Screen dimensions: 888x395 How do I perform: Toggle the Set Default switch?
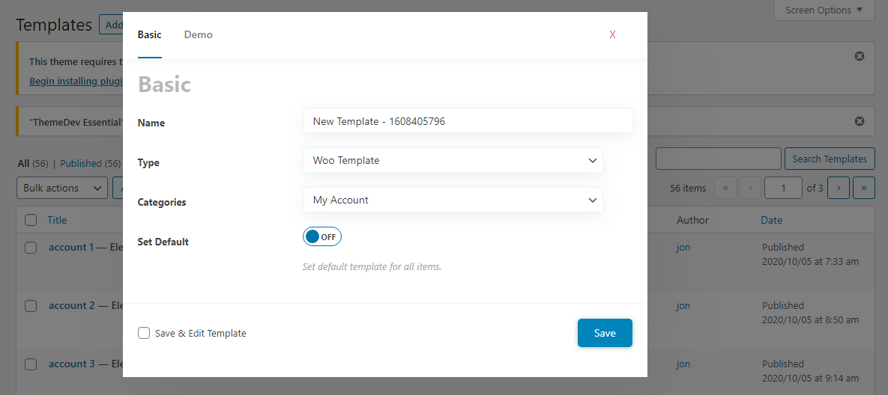pyautogui.click(x=322, y=236)
